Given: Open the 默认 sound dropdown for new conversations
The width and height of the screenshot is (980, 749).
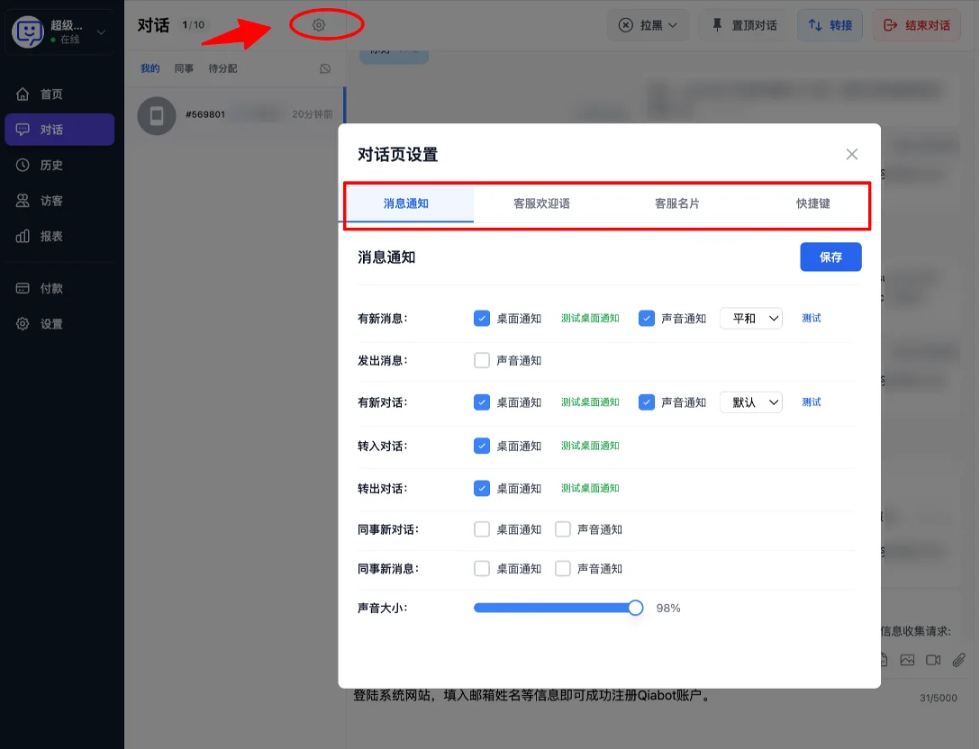Looking at the screenshot, I should point(750,402).
